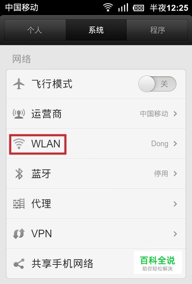Tap the proxy firewall icon
This screenshot has width=192, height=284.
pyautogui.click(x=19, y=204)
